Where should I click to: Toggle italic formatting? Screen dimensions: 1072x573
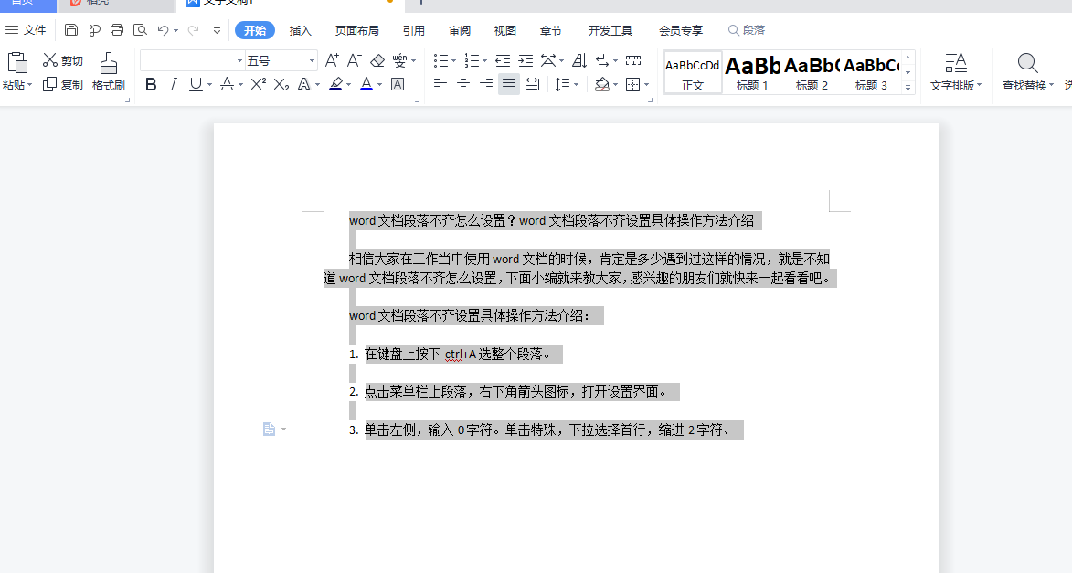click(173, 84)
